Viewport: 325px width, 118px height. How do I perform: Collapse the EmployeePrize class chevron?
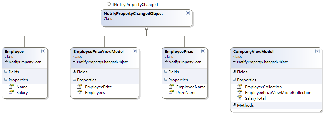(203, 51)
